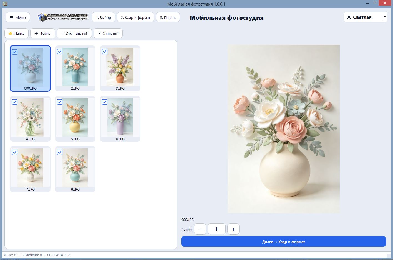
Task: Maximize the Мобильная фотостудия window
Action: click(x=375, y=3)
